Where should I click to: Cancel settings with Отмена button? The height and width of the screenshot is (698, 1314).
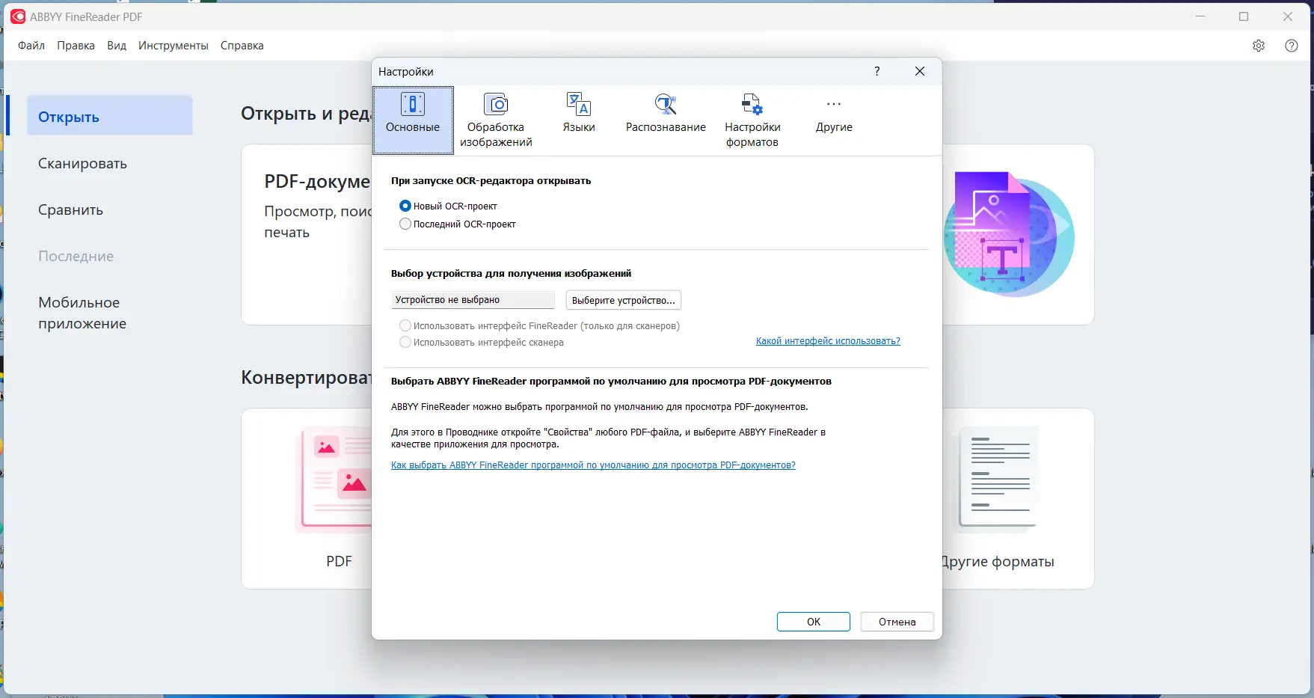tap(897, 622)
